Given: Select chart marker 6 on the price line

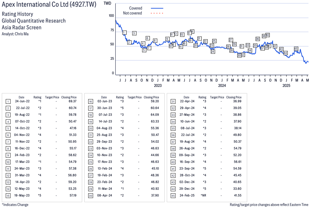Looking at the screenshot, I should (x=147, y=38).
